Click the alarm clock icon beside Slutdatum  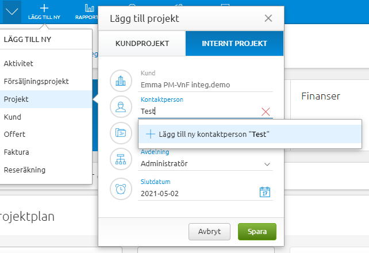[x=121, y=189]
